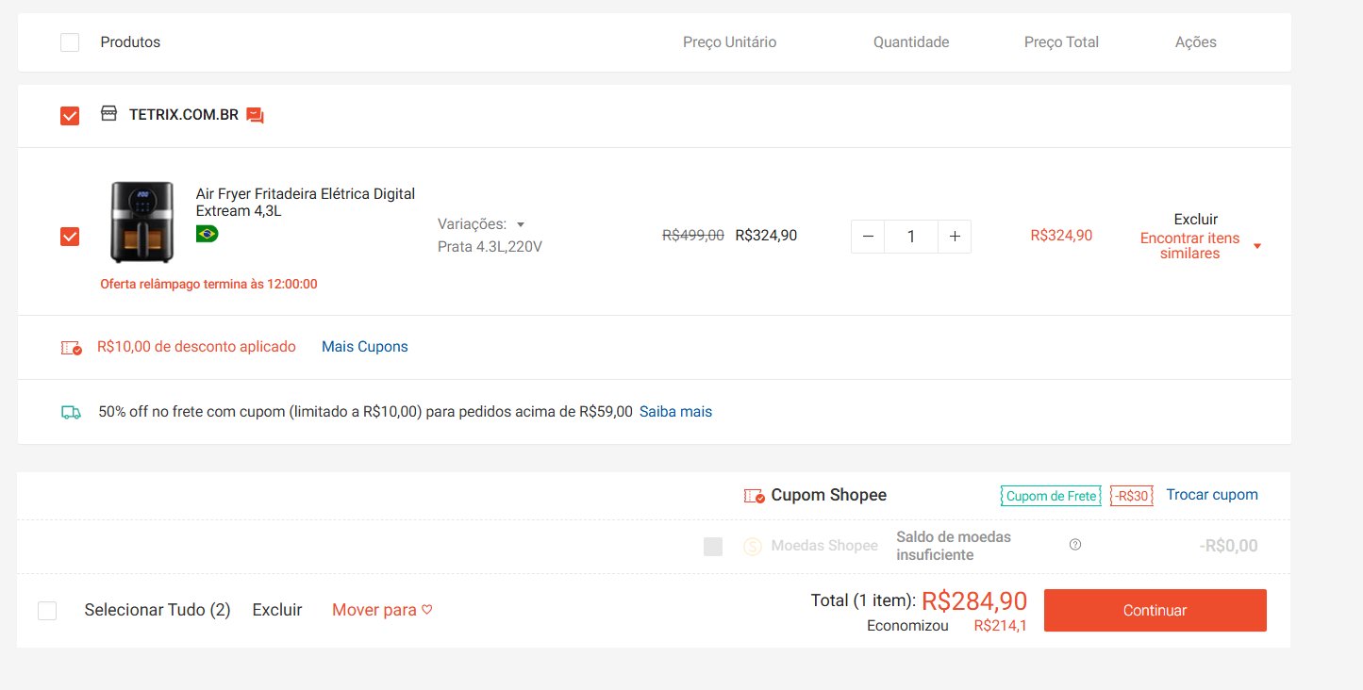Click Excluir in the bottom bar

click(277, 610)
